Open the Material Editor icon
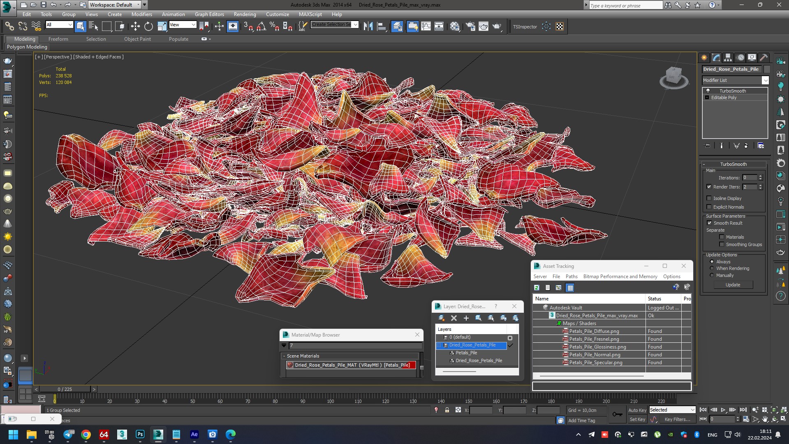789x444 pixels. pyautogui.click(x=455, y=26)
